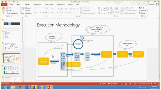
Task: Click the Reset slide button
Action: click(27, 10)
